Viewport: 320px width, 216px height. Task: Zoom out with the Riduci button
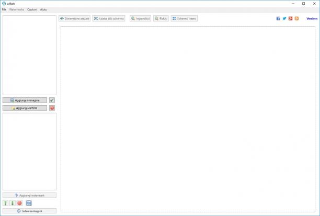(161, 19)
